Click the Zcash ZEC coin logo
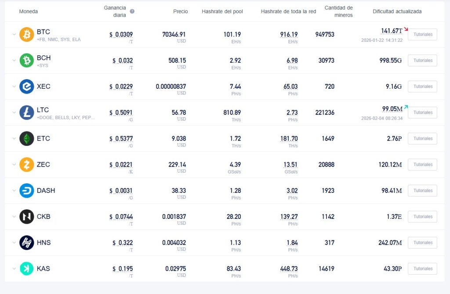 [26, 164]
